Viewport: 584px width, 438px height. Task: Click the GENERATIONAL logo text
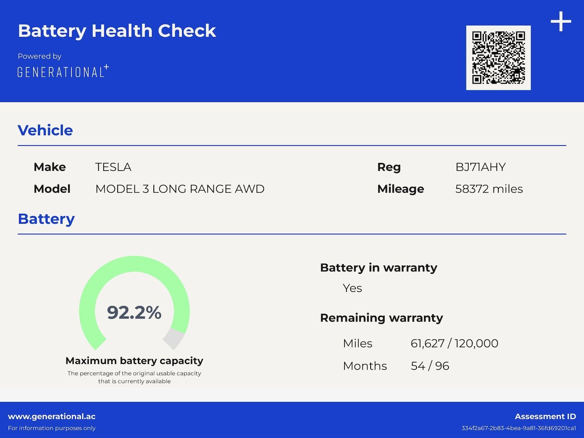(x=63, y=72)
